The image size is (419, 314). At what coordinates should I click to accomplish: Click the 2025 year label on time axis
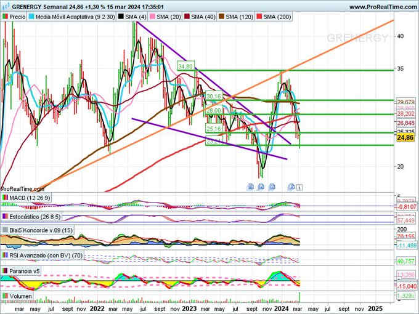click(x=375, y=308)
